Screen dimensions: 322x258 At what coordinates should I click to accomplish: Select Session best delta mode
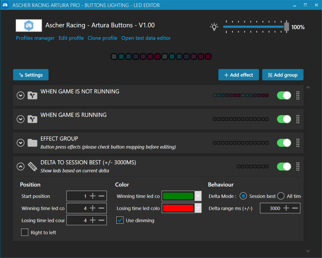[x=243, y=196]
